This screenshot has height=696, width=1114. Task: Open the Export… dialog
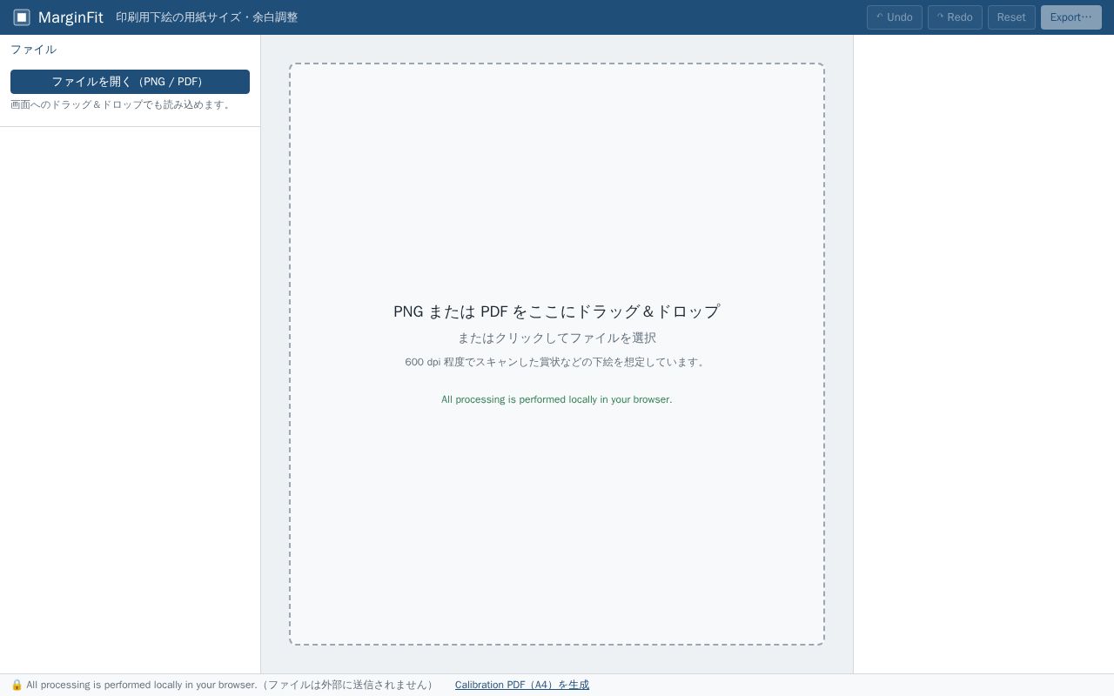(1070, 17)
